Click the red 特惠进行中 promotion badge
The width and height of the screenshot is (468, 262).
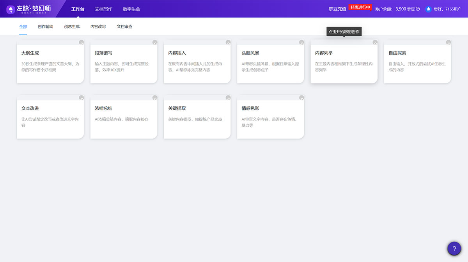(x=360, y=7)
